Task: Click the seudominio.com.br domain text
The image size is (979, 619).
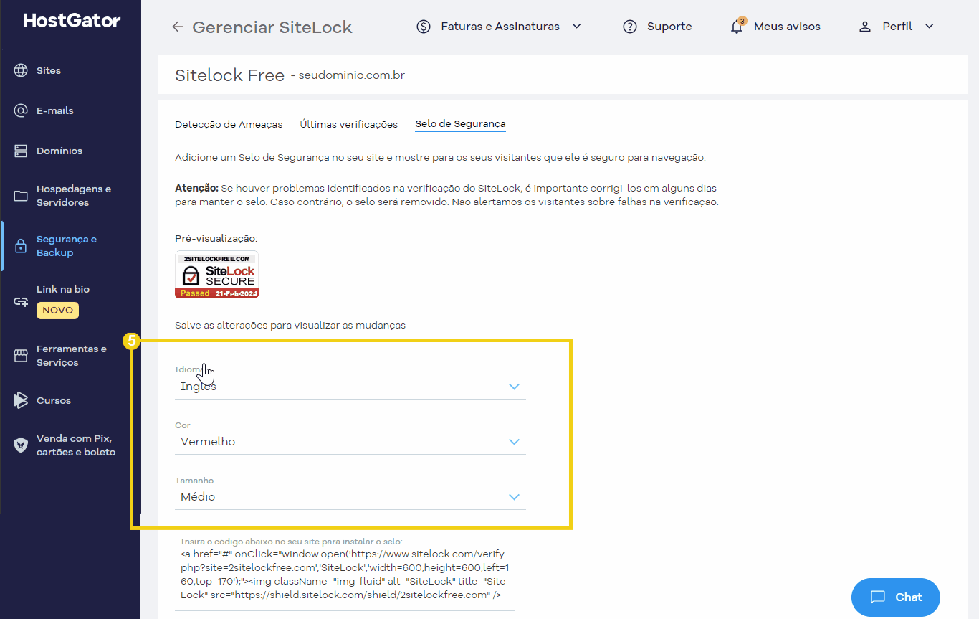Action: [x=352, y=75]
